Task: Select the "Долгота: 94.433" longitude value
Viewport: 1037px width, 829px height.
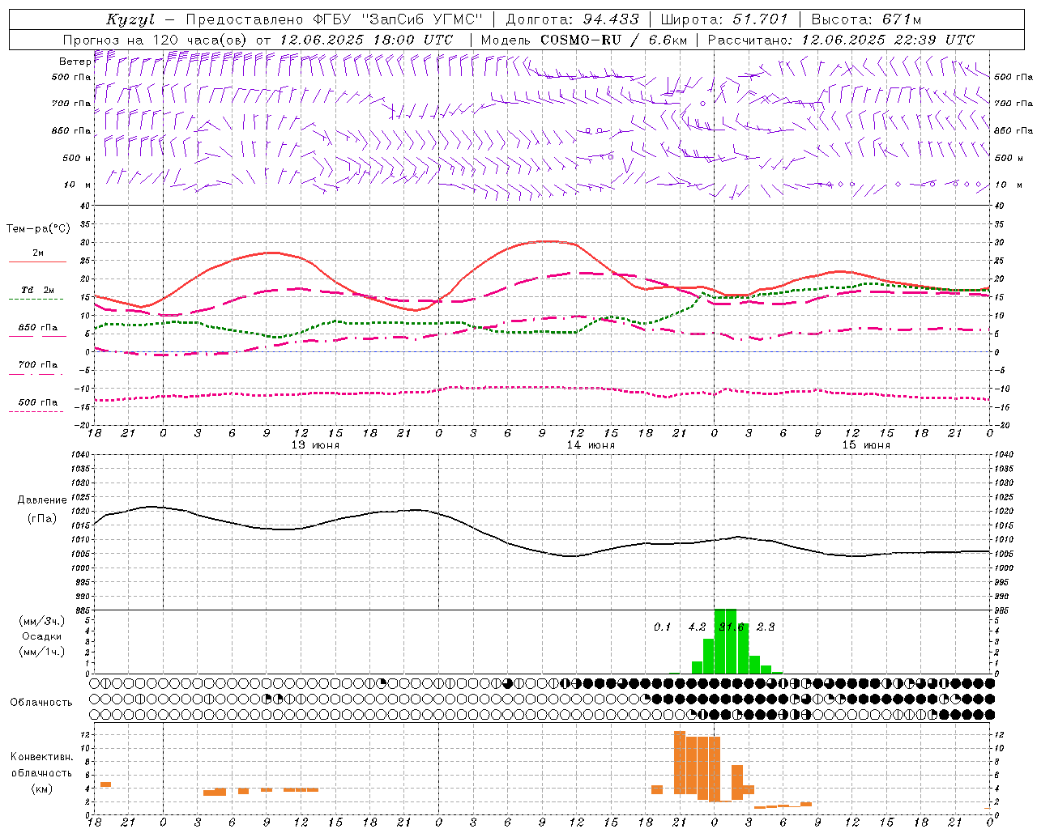Action: (x=572, y=19)
